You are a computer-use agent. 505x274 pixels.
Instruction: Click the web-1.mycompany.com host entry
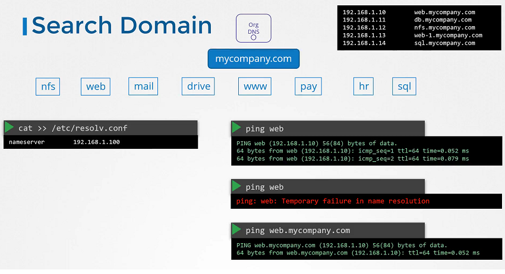[448, 35]
